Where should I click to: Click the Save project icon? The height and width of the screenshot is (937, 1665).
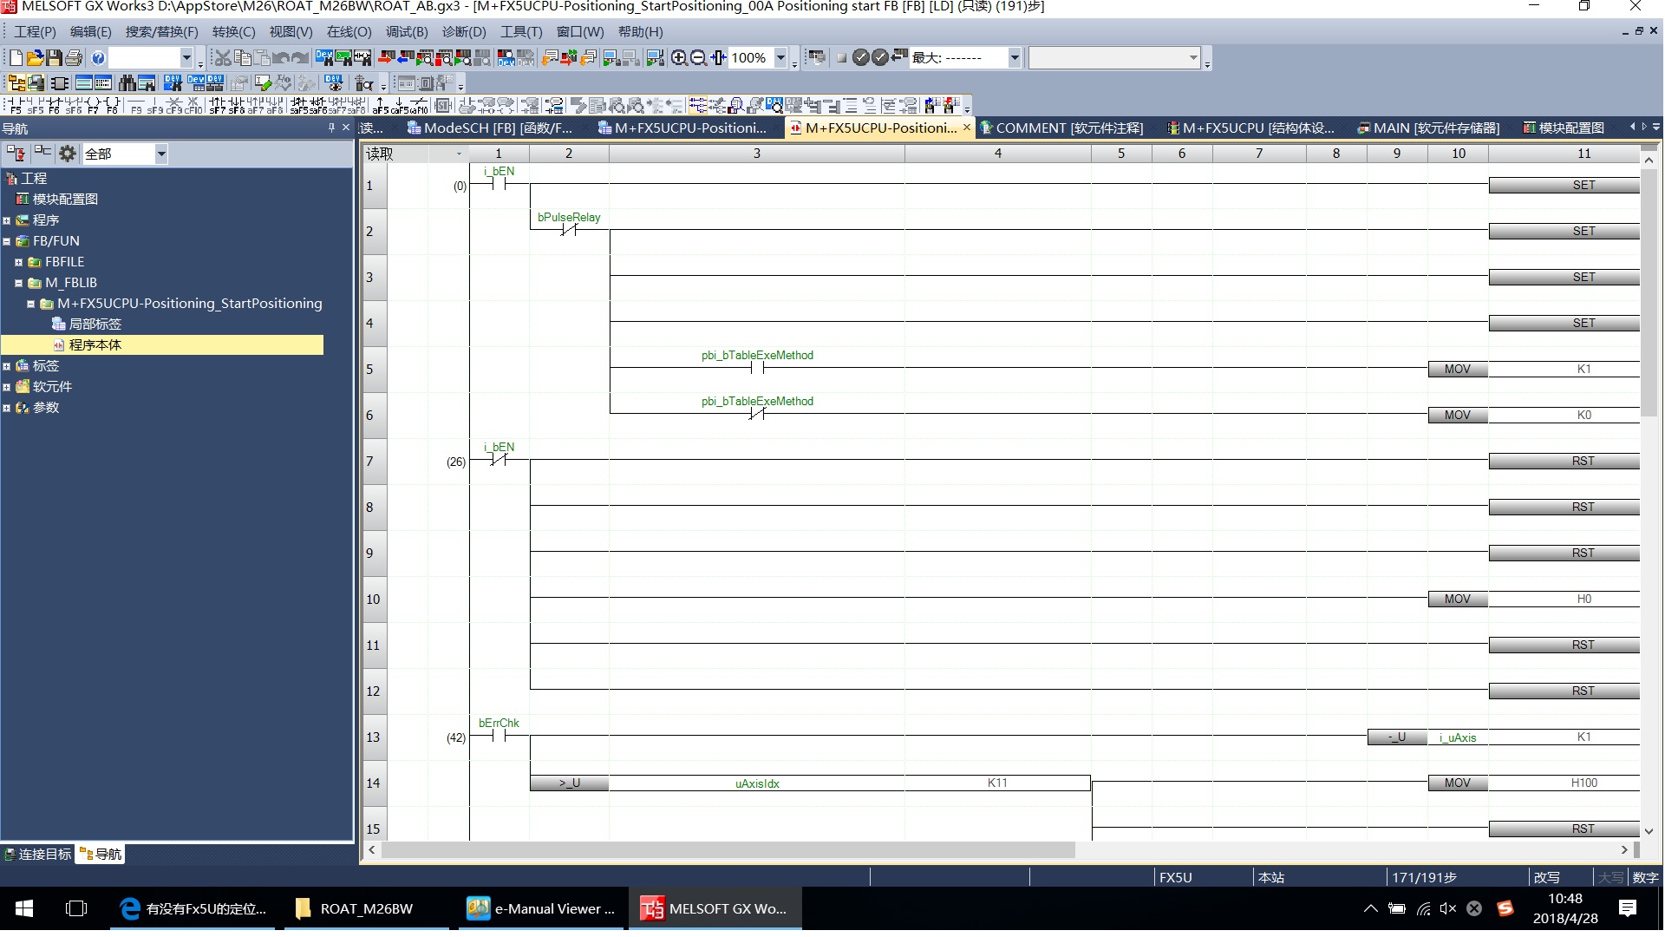(x=54, y=58)
